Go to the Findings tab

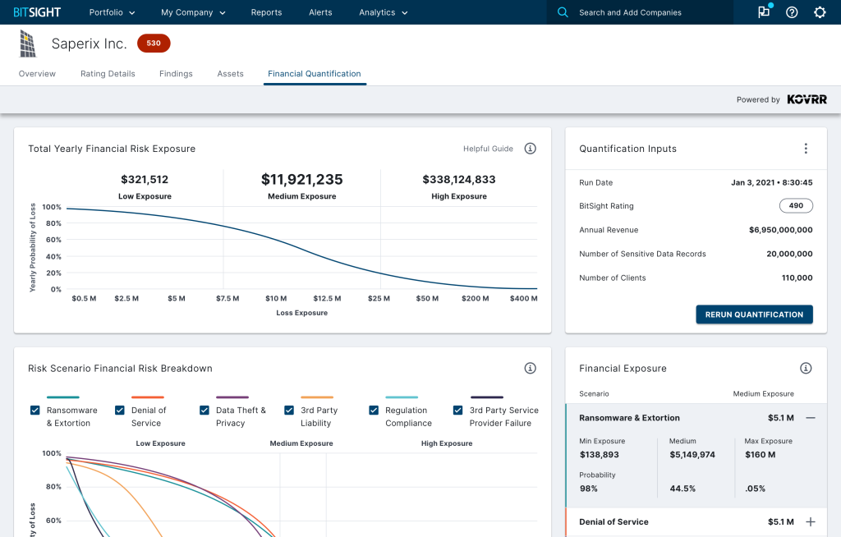point(176,74)
